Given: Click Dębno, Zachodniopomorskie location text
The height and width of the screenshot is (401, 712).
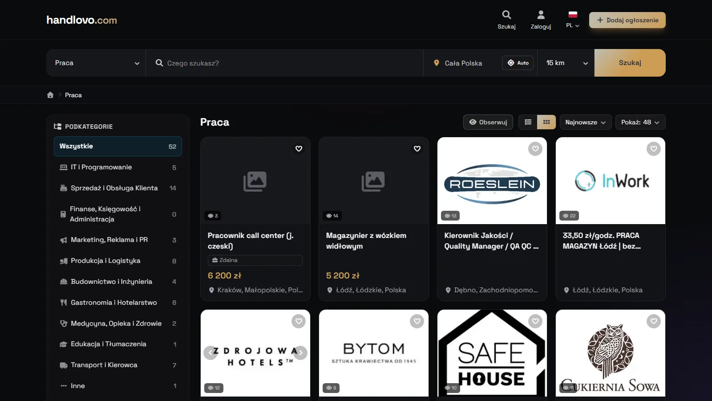Looking at the screenshot, I should pos(496,290).
